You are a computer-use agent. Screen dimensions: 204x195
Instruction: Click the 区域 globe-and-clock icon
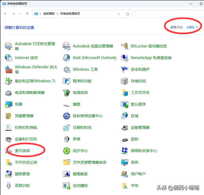tap(125, 116)
